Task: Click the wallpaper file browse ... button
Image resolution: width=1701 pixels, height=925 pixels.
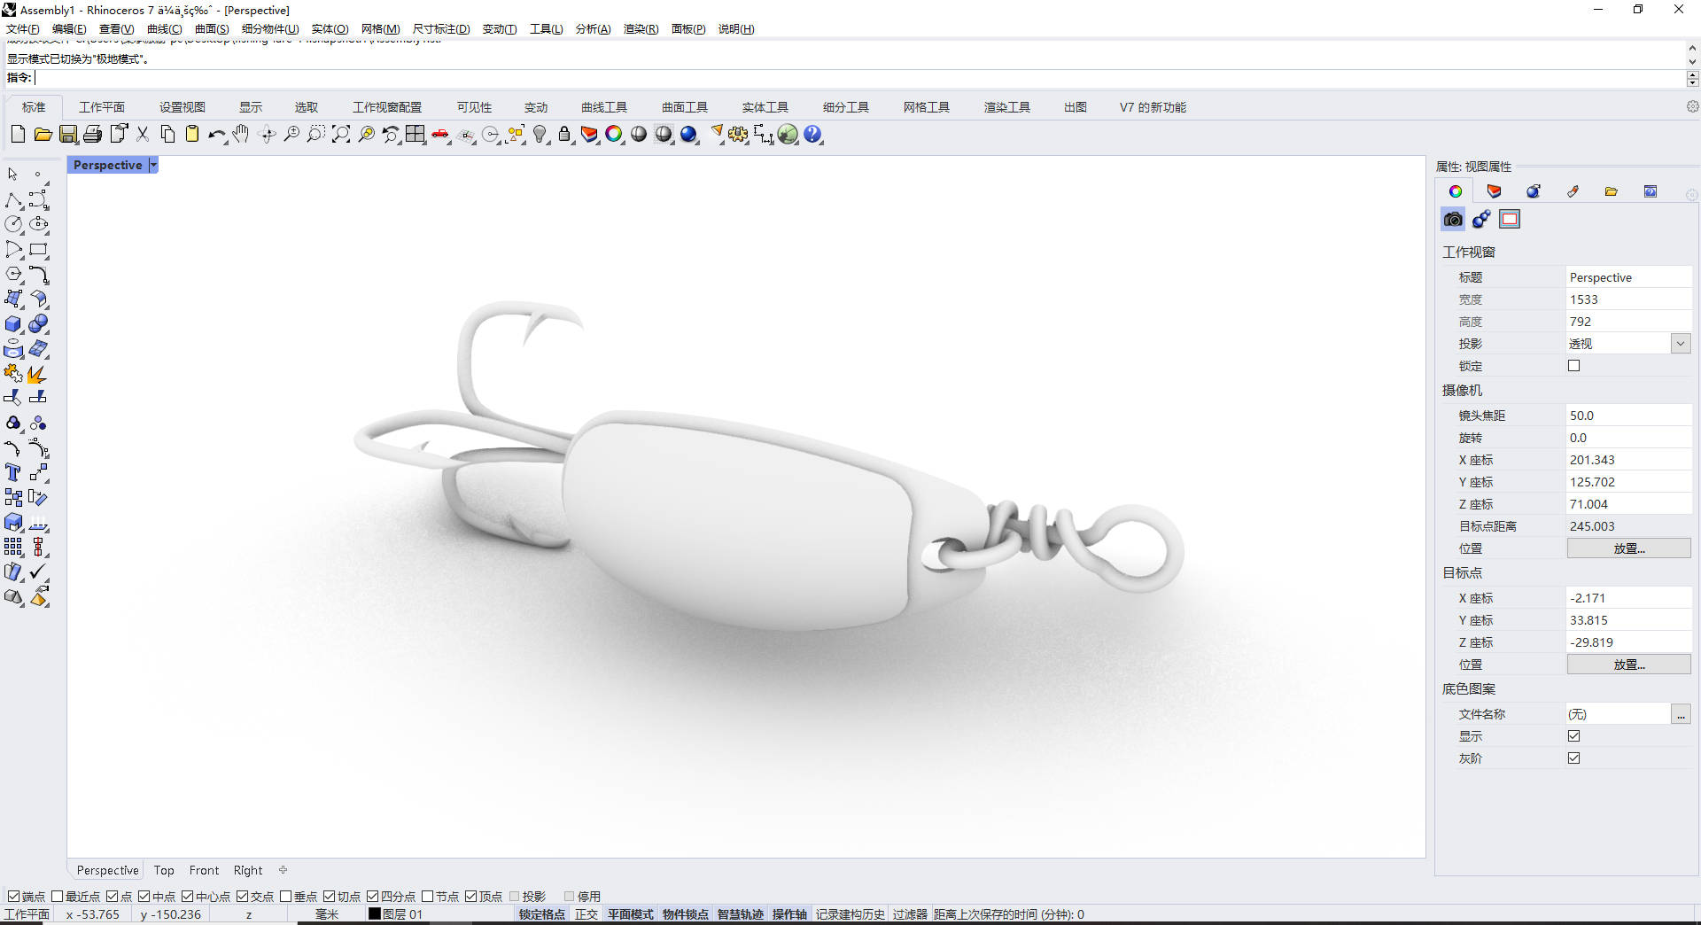Action: click(x=1681, y=714)
